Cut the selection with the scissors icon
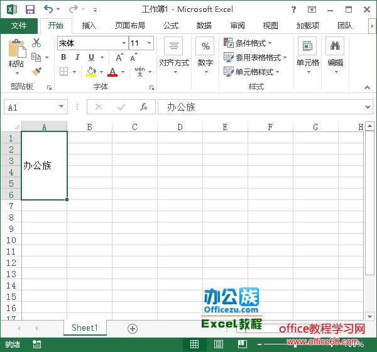Image resolution: width=377 pixels, height=352 pixels. click(36, 43)
